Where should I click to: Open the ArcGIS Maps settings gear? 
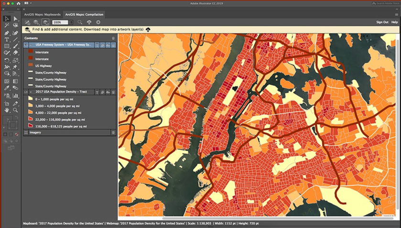click(x=98, y=22)
